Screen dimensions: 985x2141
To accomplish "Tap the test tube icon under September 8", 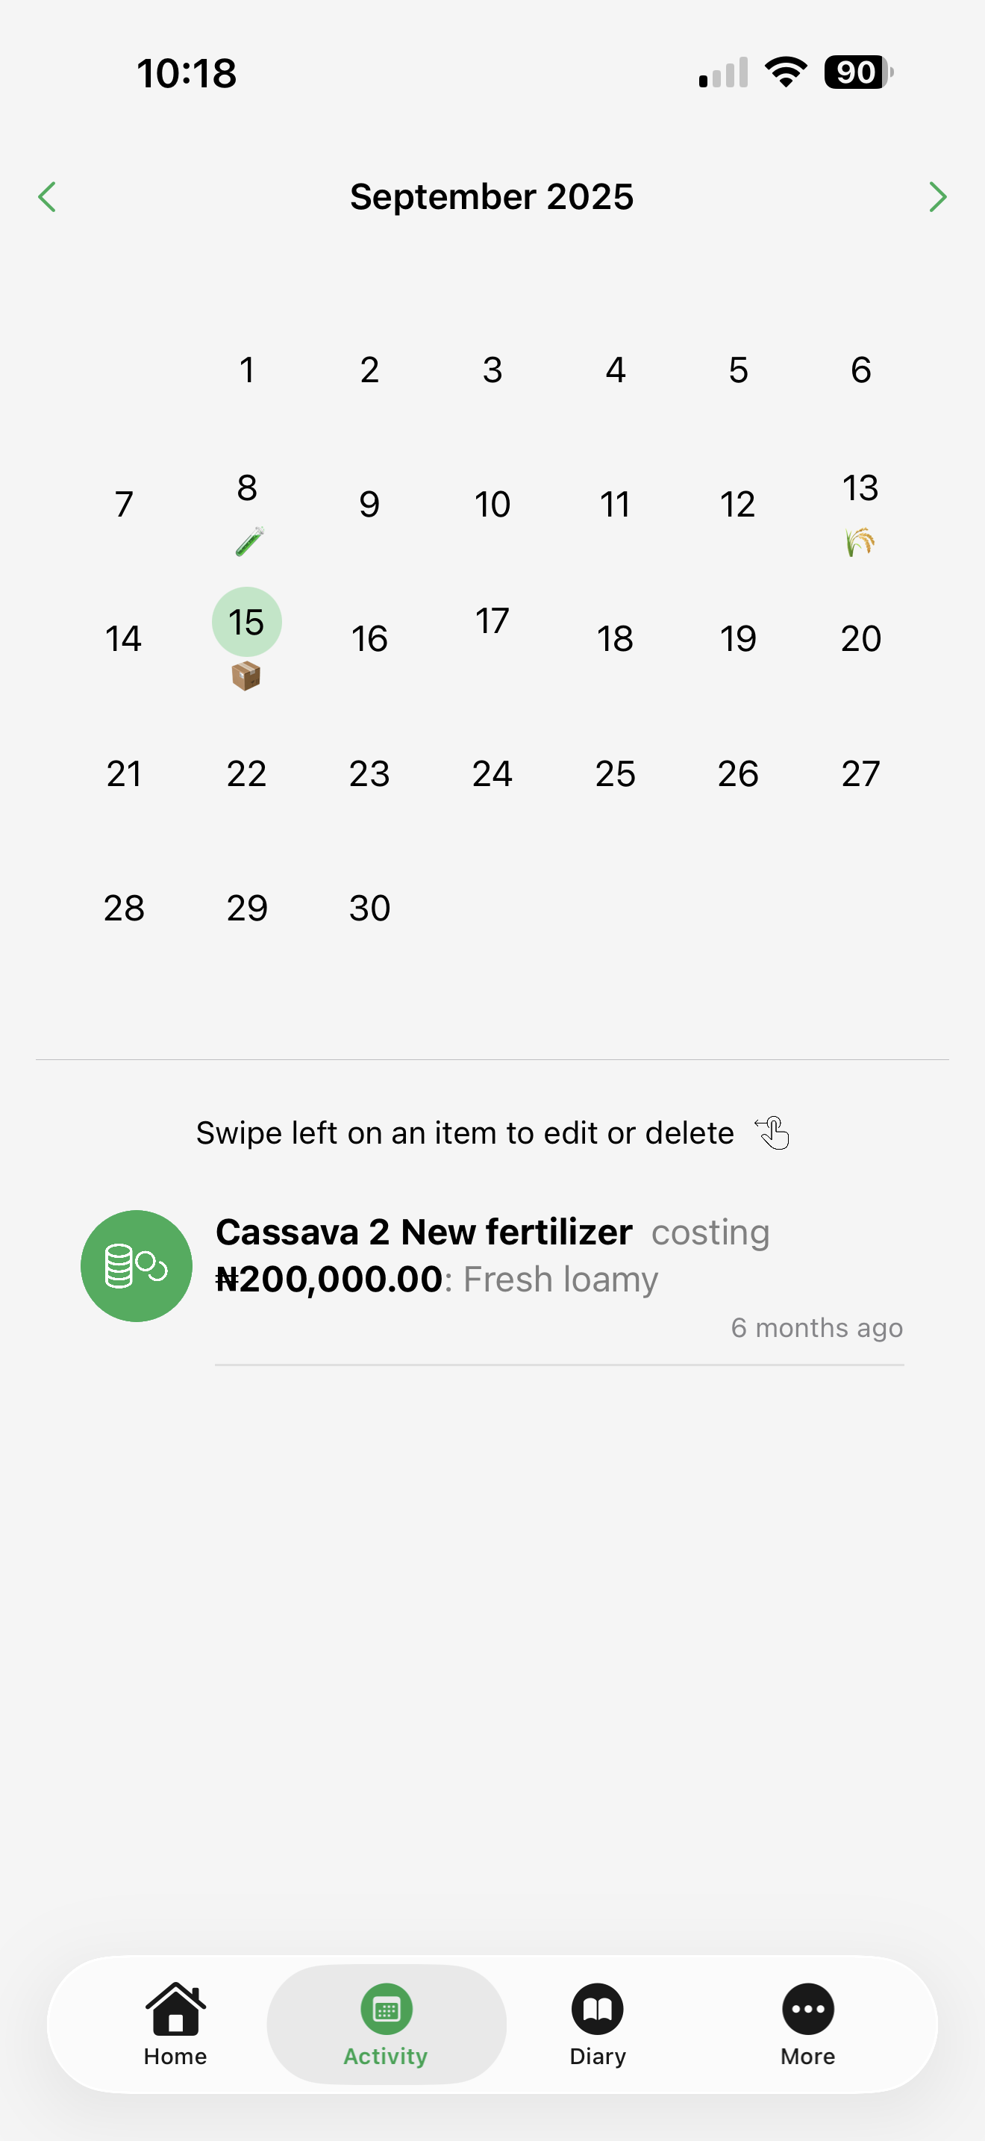I will tap(248, 541).
